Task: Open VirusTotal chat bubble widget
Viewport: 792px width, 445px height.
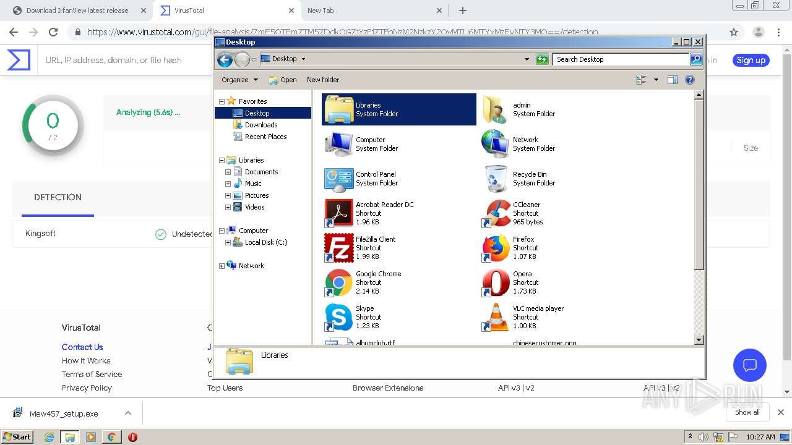Action: 750,365
